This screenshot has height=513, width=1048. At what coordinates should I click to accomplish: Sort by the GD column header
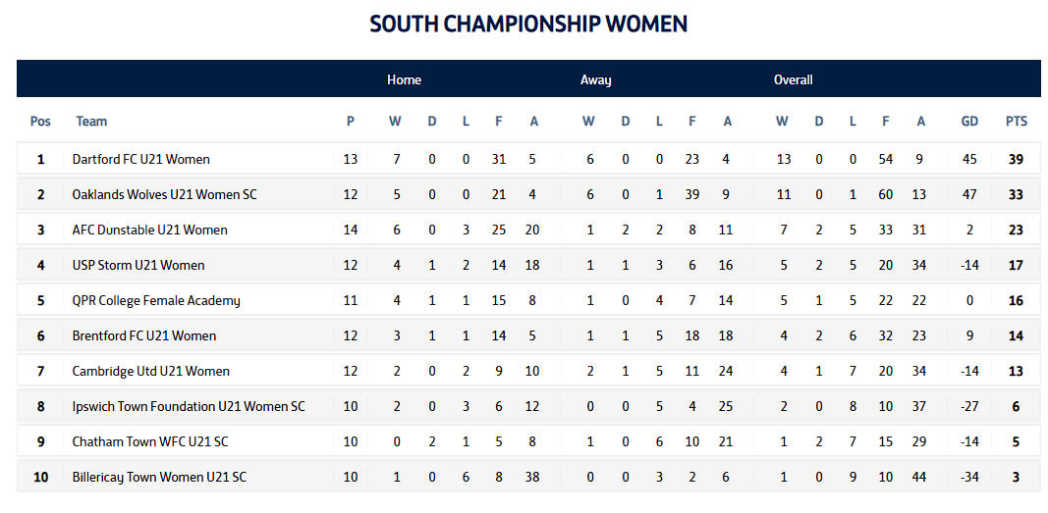969,122
